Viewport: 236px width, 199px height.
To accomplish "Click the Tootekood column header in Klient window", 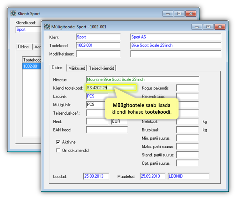I will [32, 60].
